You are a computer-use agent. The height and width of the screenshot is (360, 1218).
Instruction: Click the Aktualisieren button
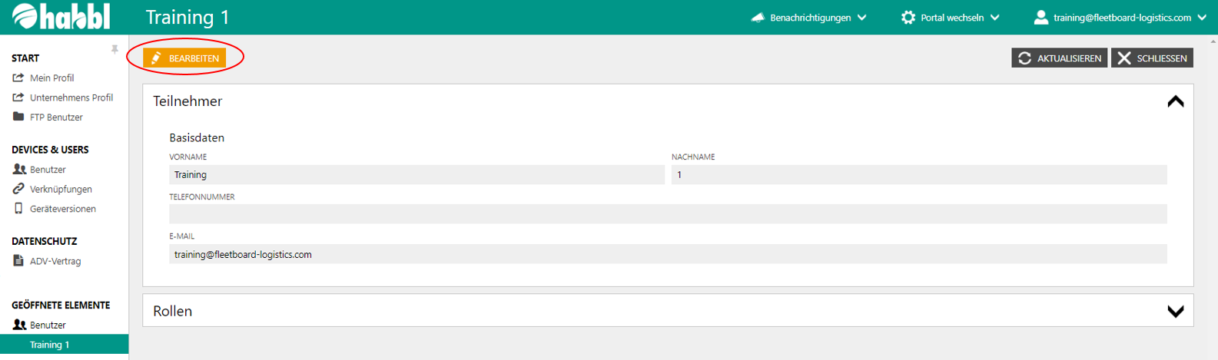1059,58
